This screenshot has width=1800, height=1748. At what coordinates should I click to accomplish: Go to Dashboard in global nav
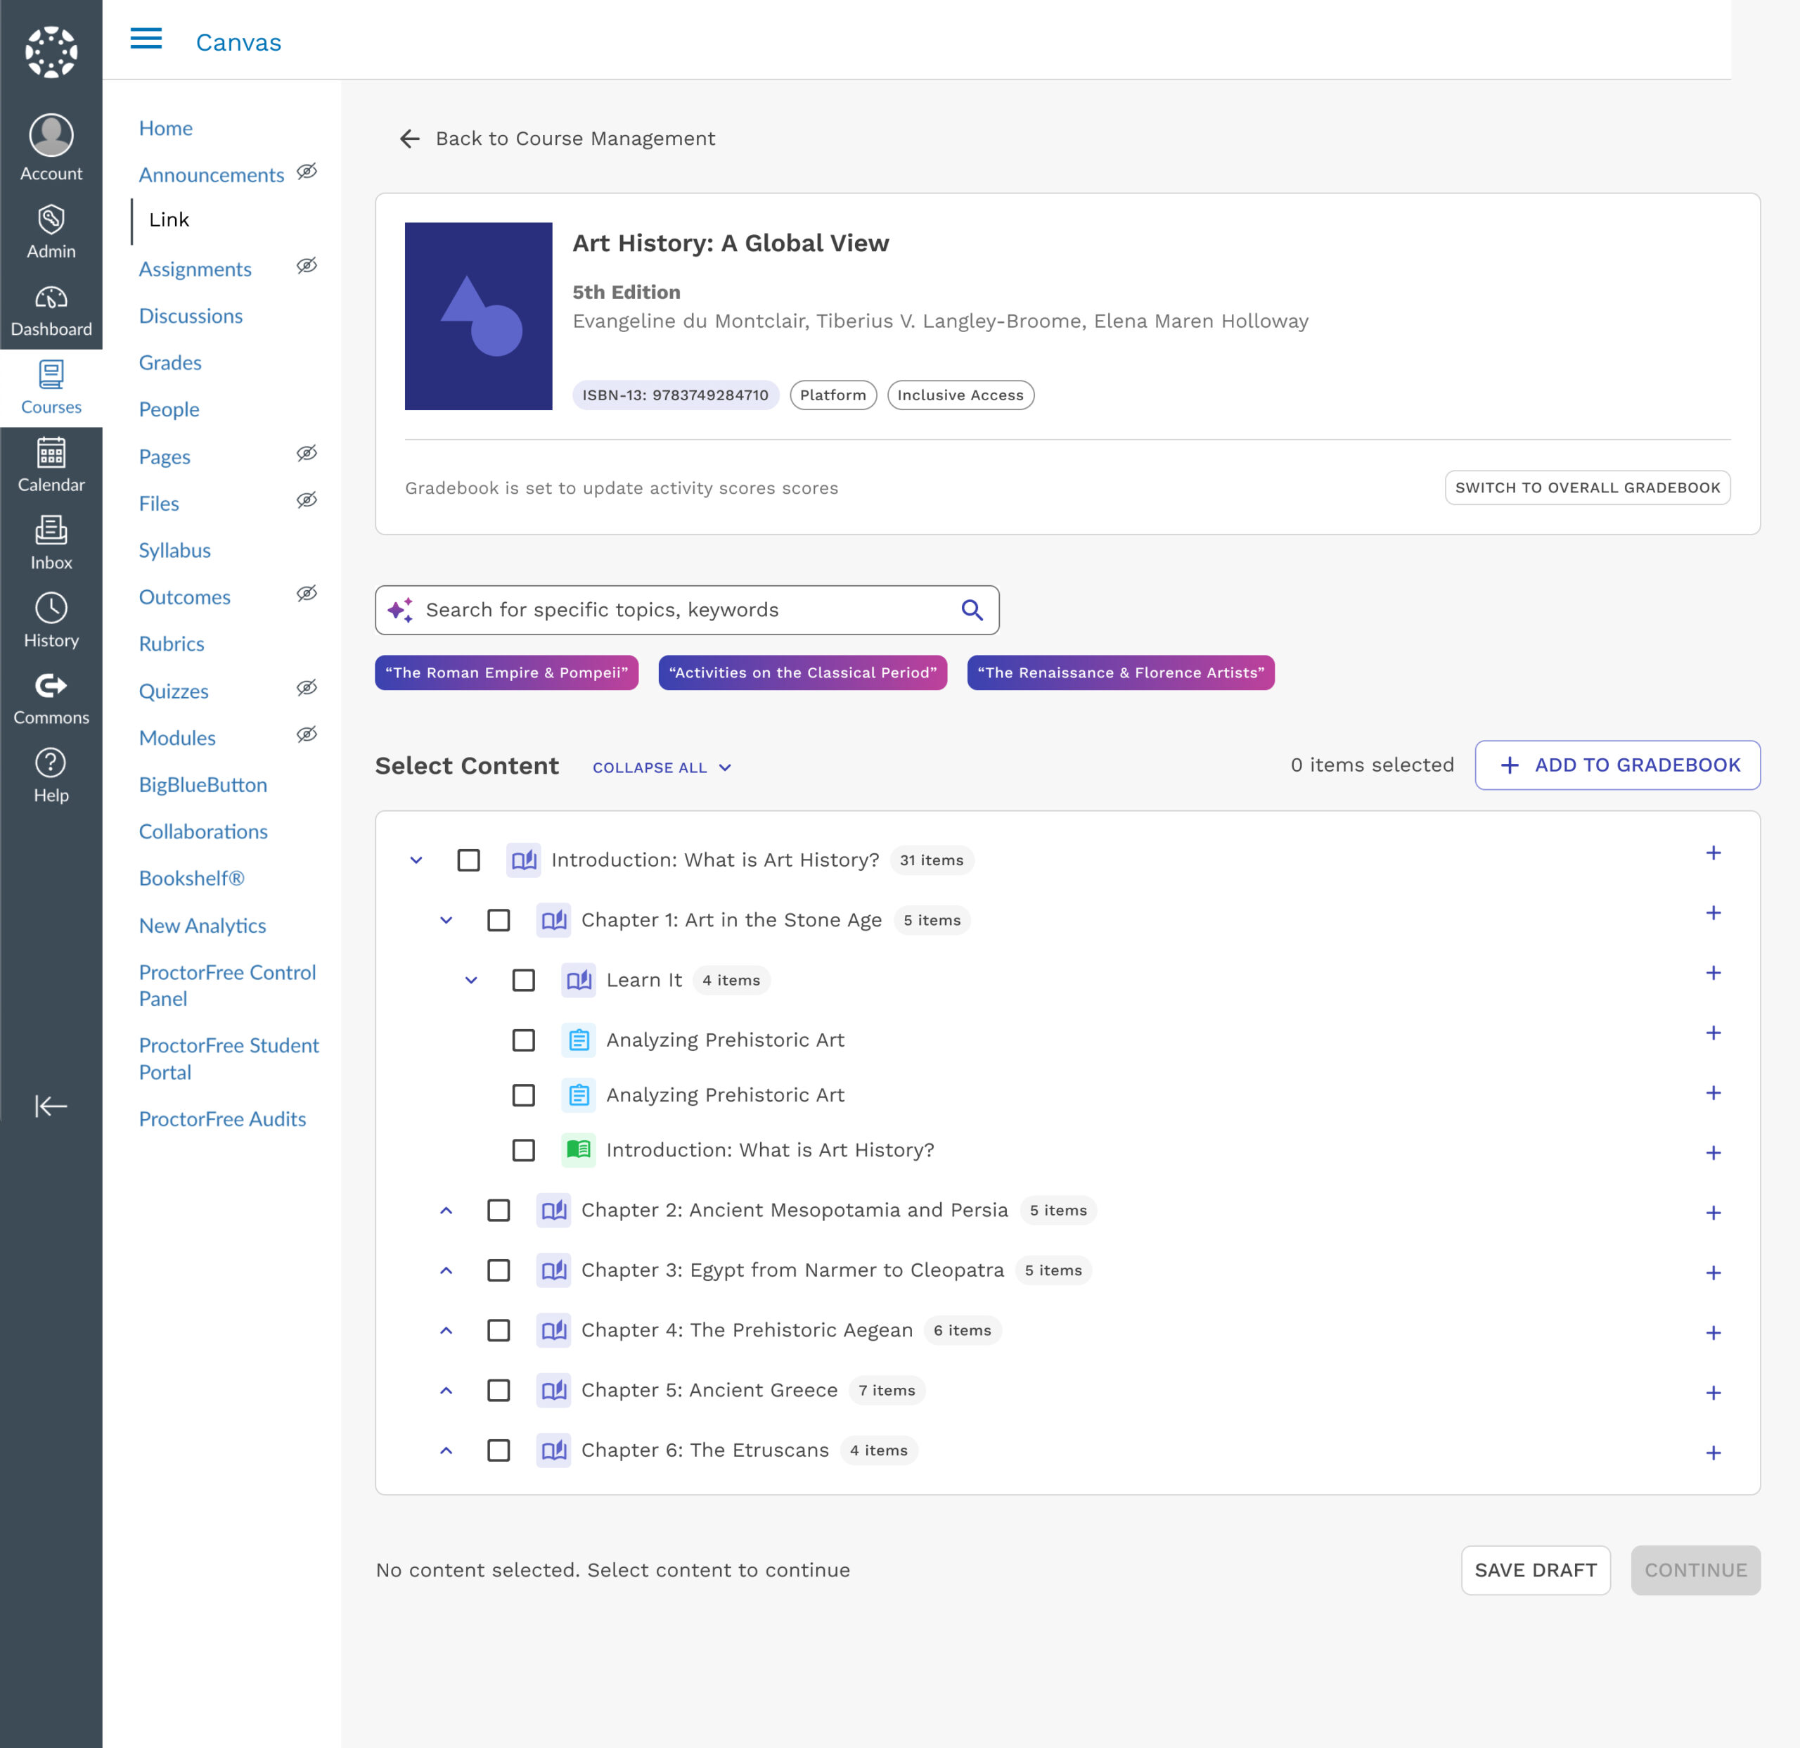51,310
